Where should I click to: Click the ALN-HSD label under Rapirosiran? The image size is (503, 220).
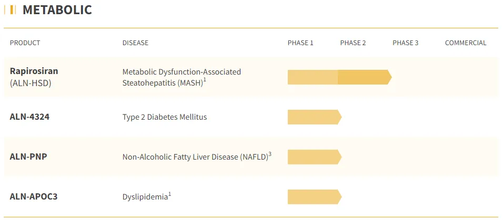31,83
